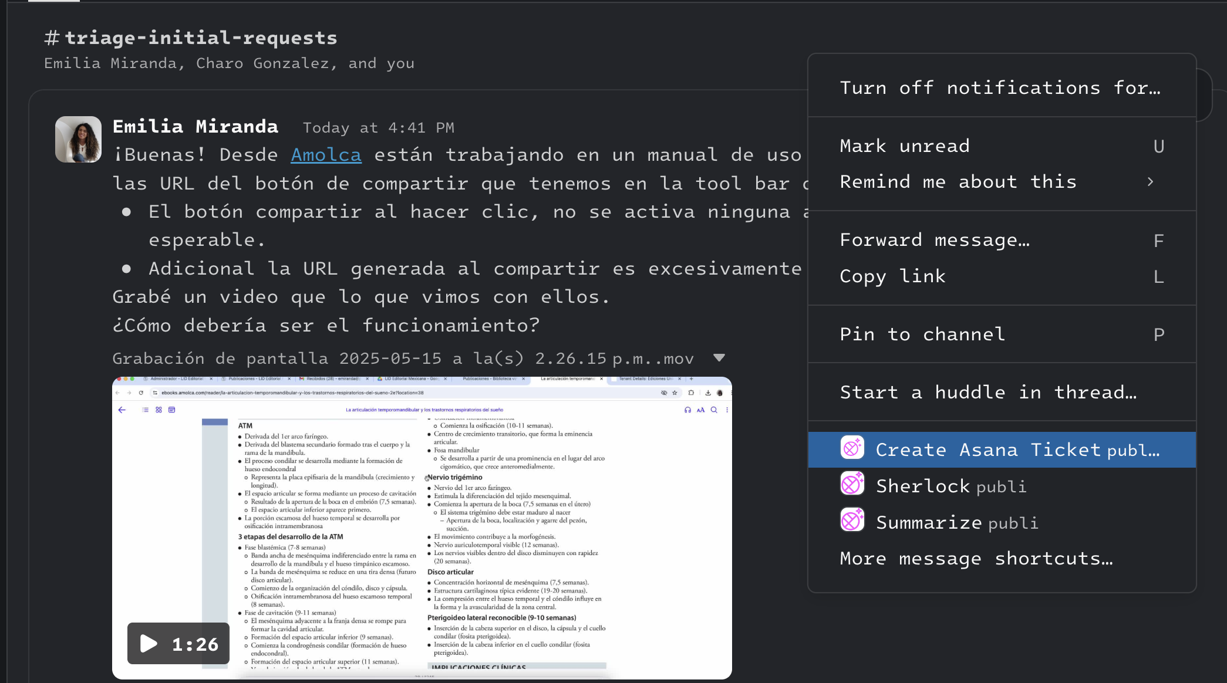Open the message timestamp Today at 4:41 PM
This screenshot has height=683, width=1227.
[x=379, y=127]
